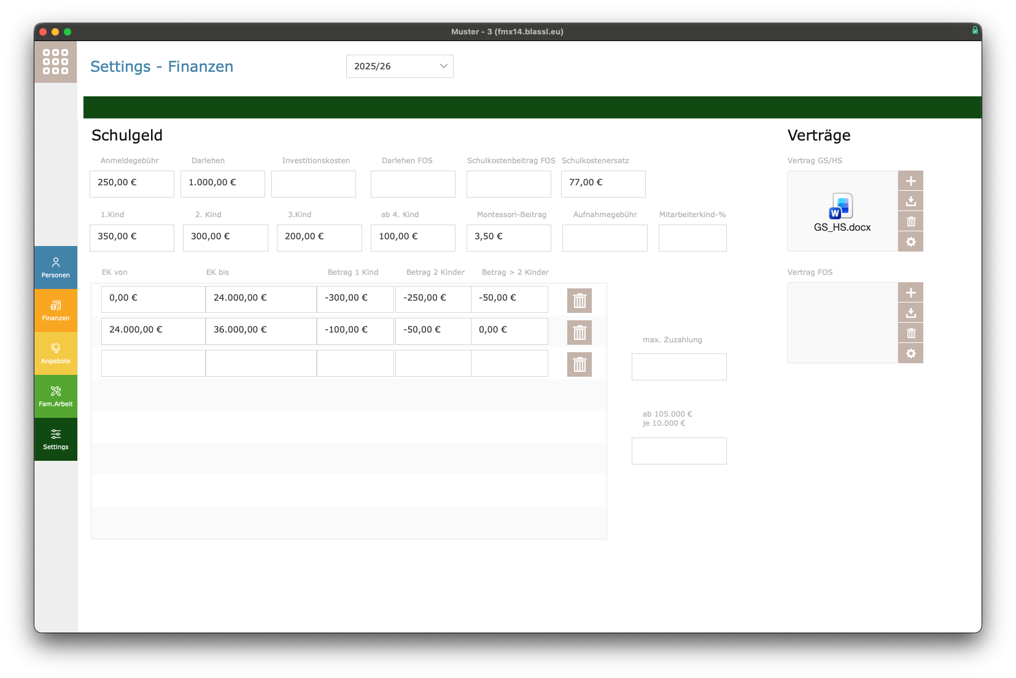The height and width of the screenshot is (678, 1016).
Task: Open gear settings for Vertrag GS/HS
Action: 910,242
